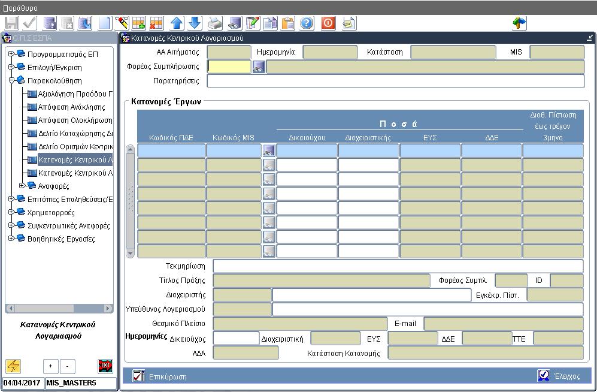Click right arrow of tree horizontal scrollbar
Viewport: 597px width, 392px height.
pyautogui.click(x=108, y=308)
